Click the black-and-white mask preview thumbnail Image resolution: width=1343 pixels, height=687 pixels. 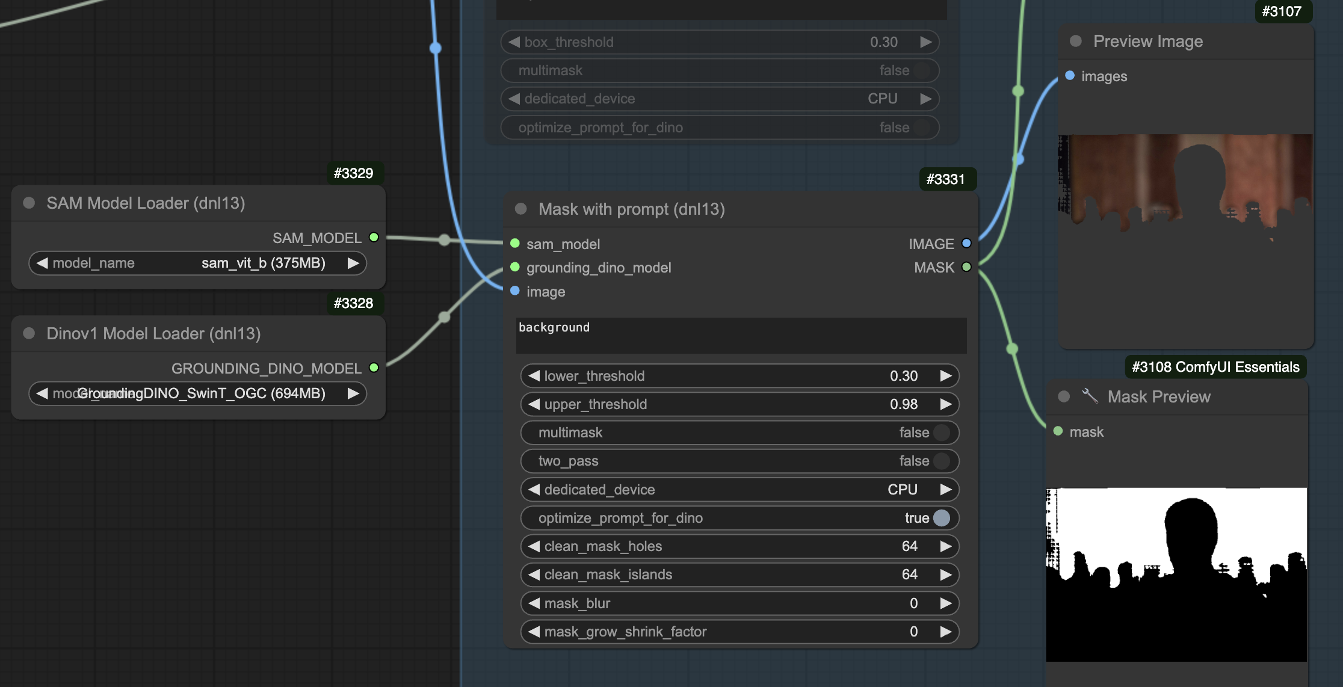1176,575
